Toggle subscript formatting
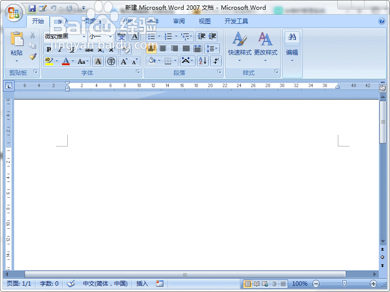Viewport: 390px width, 292px height. (100, 50)
